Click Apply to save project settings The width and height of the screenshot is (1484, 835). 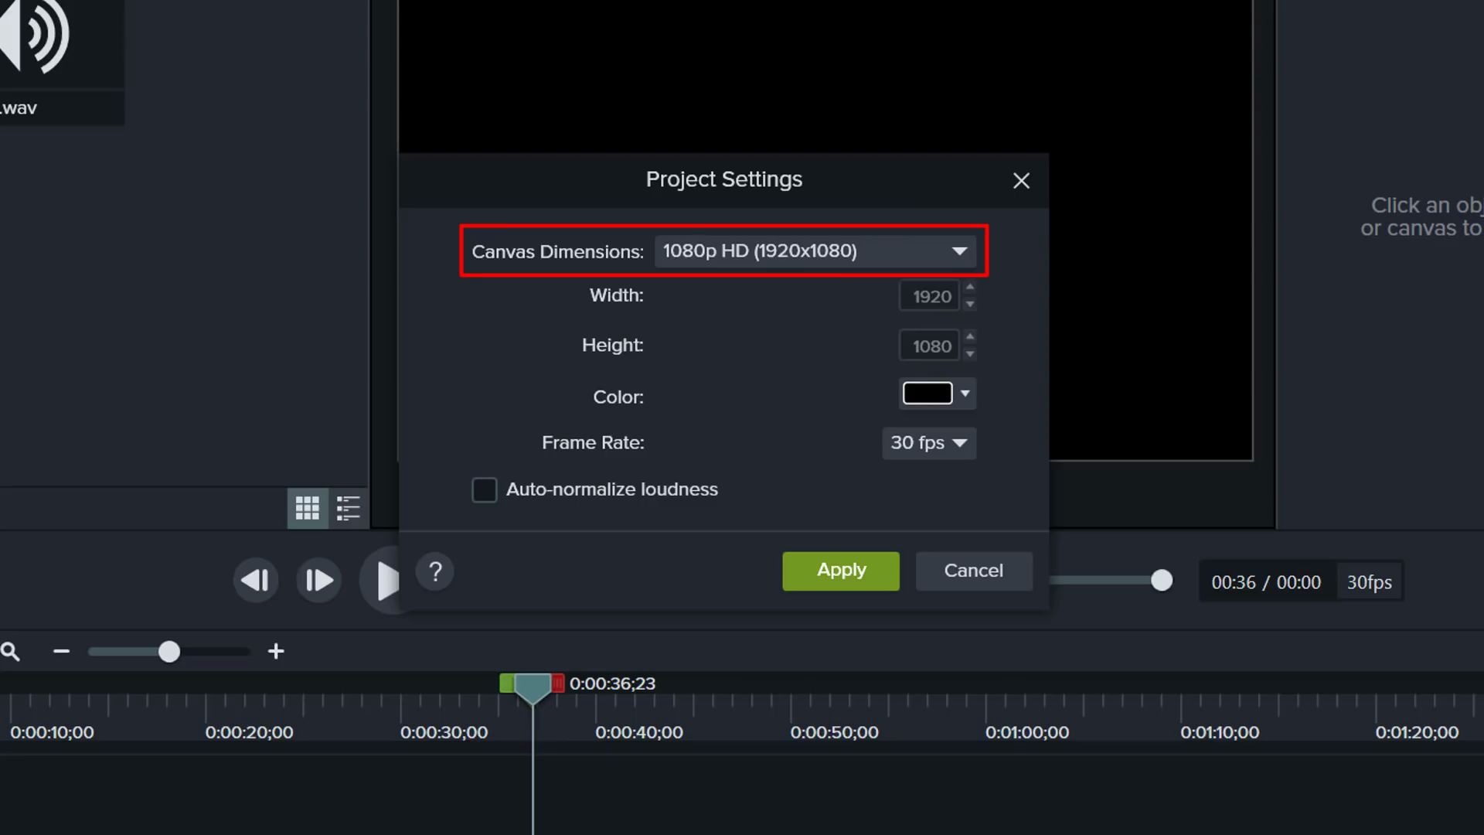[841, 571]
